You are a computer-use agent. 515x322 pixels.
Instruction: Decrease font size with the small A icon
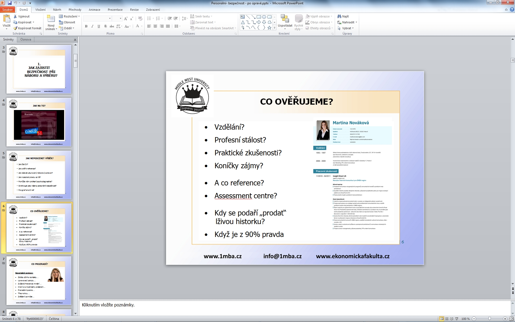pyautogui.click(x=131, y=19)
